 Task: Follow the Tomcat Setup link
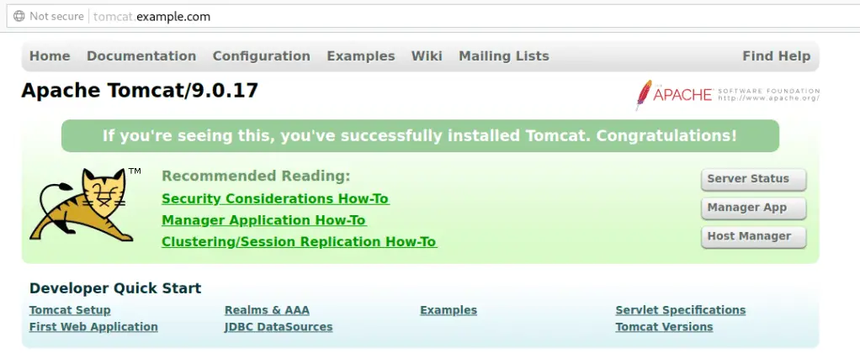tap(70, 310)
